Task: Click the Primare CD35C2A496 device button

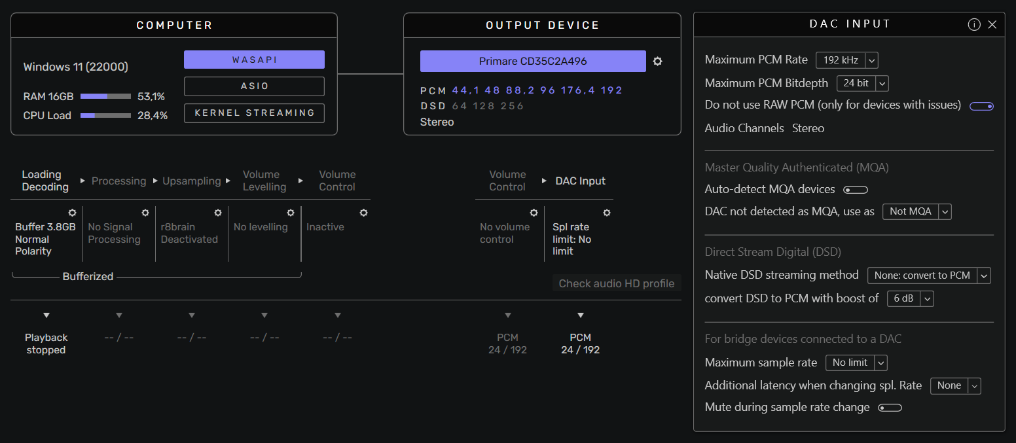Action: pyautogui.click(x=533, y=62)
